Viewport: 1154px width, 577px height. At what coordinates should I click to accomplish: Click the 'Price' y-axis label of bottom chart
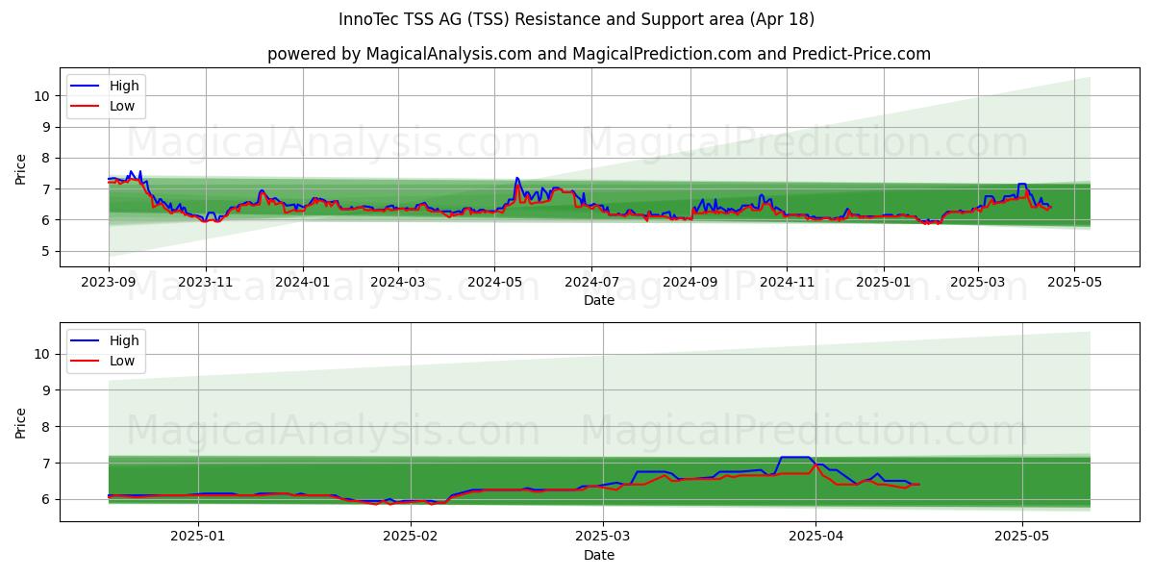click(21, 422)
